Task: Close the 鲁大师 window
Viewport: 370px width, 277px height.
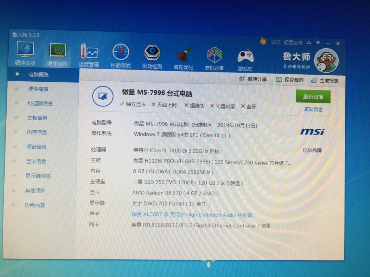Action: tap(338, 44)
